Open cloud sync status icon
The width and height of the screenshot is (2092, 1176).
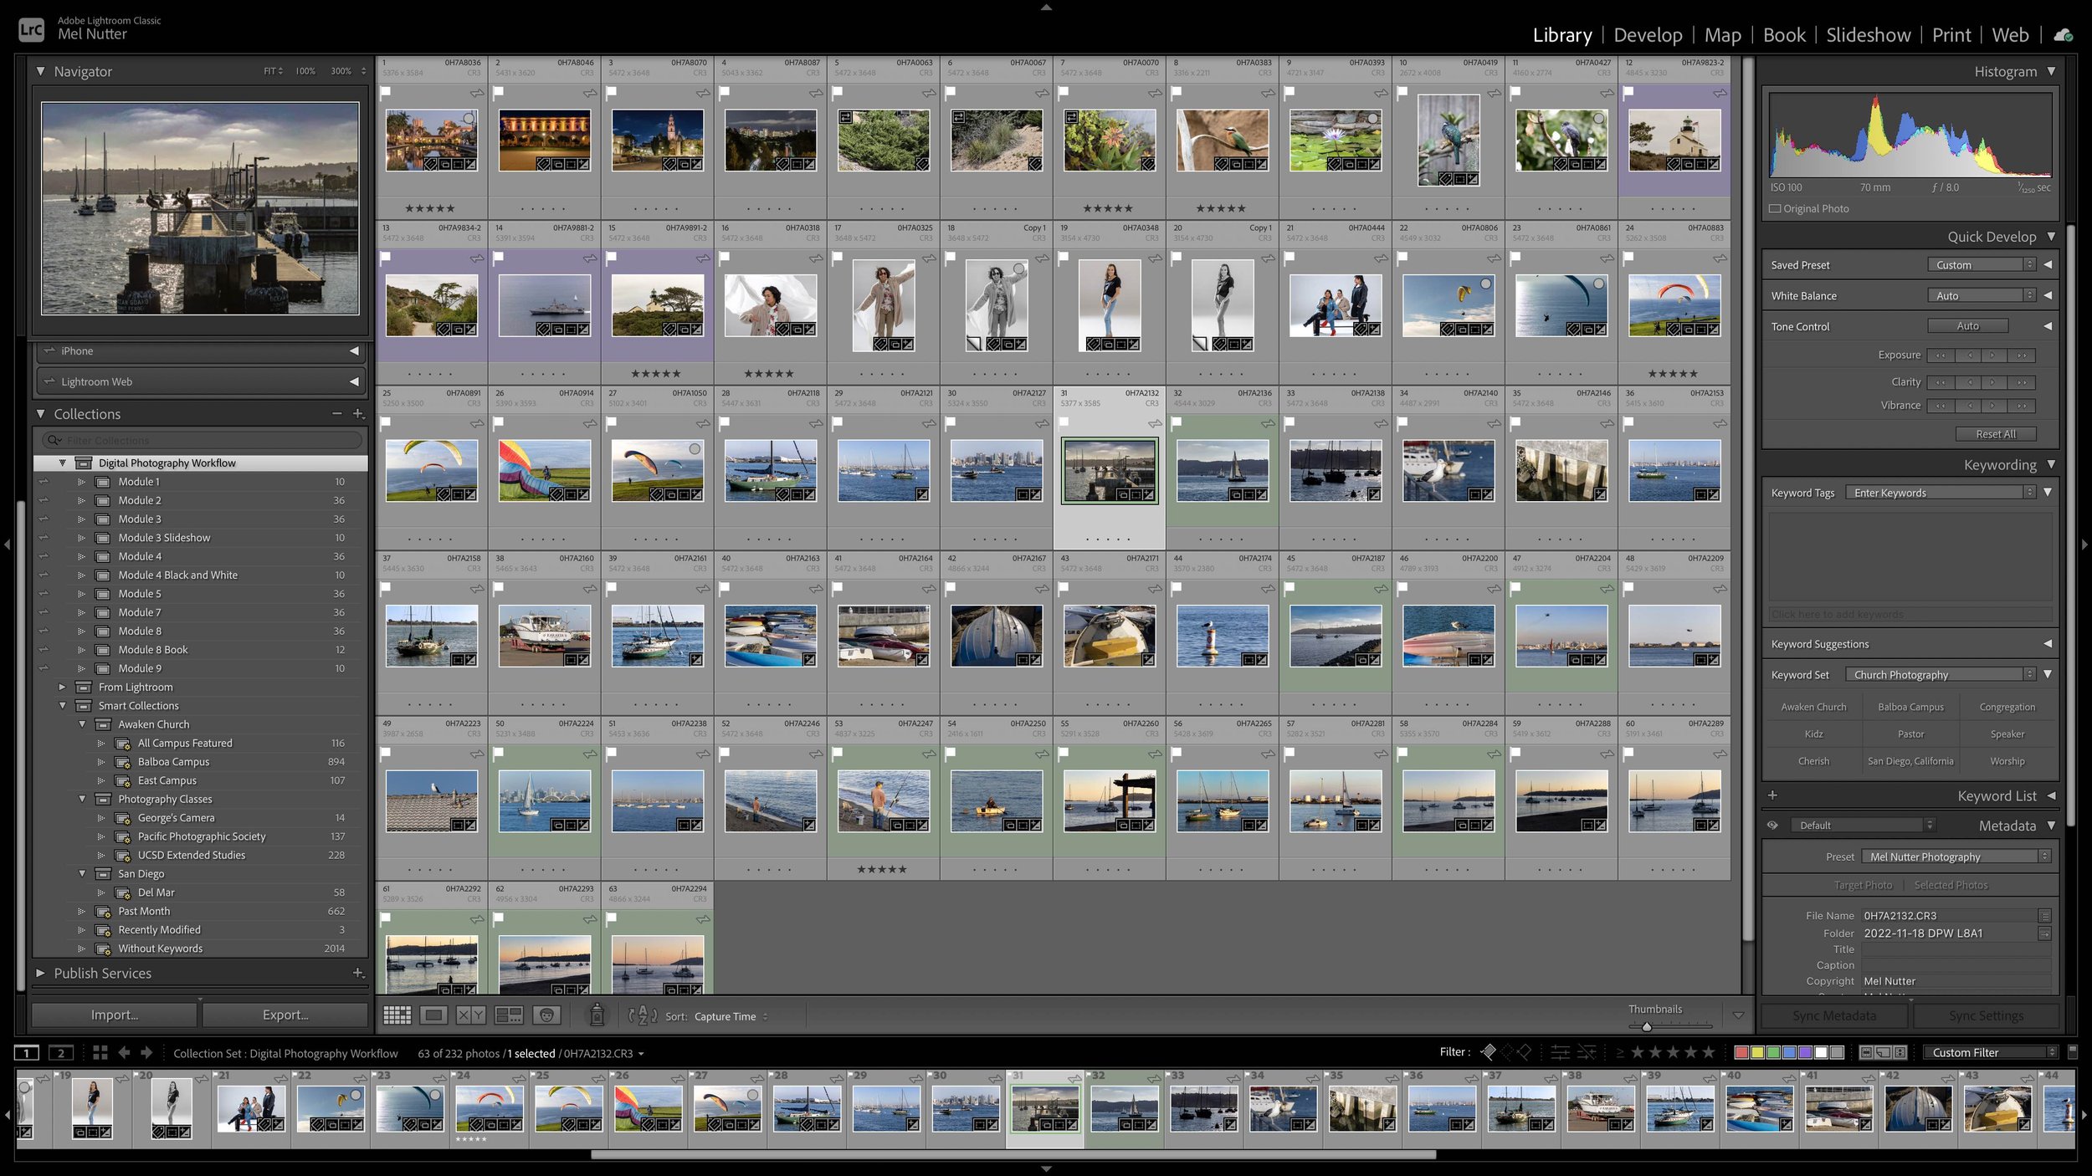click(2063, 35)
